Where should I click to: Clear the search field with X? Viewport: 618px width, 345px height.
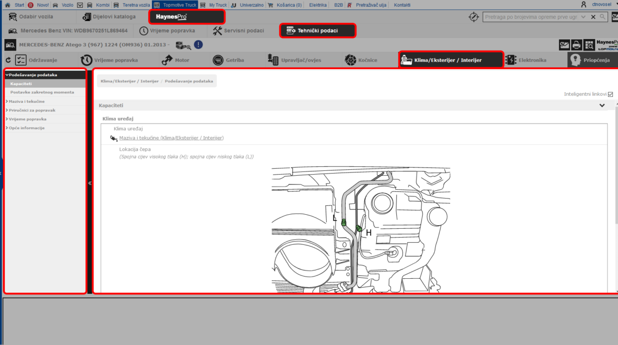pos(593,17)
